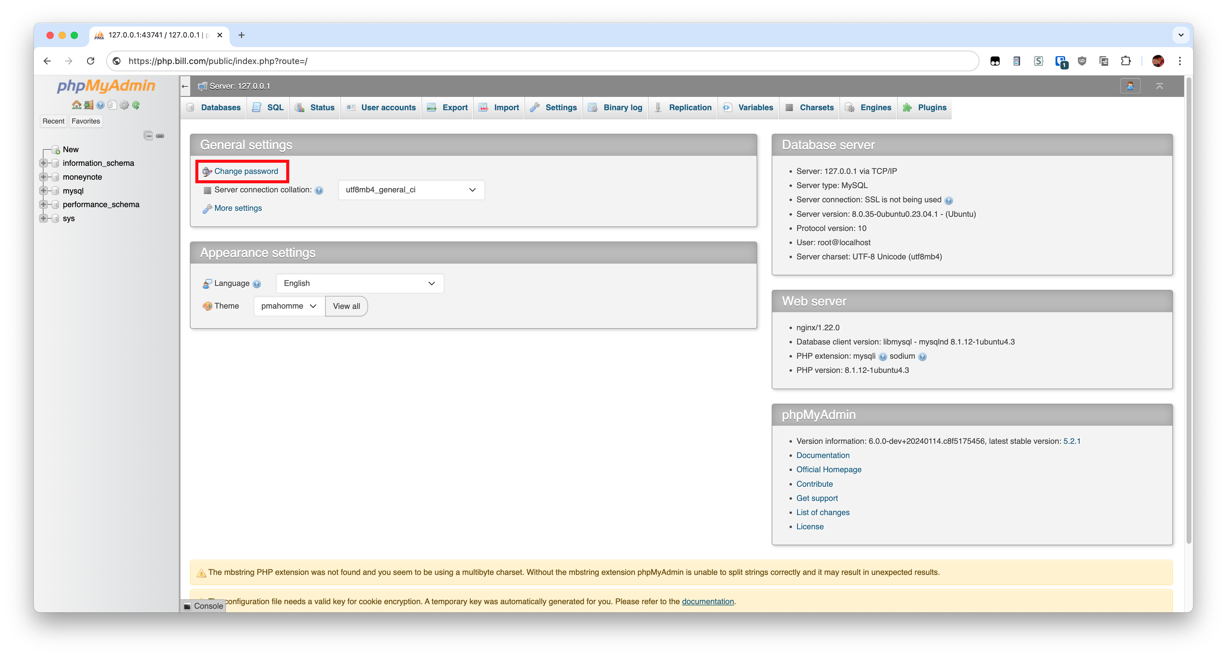Expand the moneynote database tree node

(x=43, y=177)
